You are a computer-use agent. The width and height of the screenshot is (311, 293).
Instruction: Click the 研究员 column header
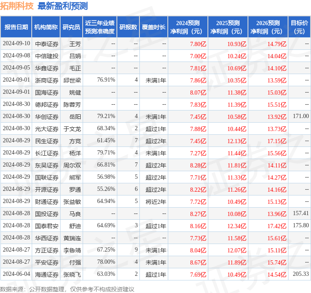coord(71,27)
